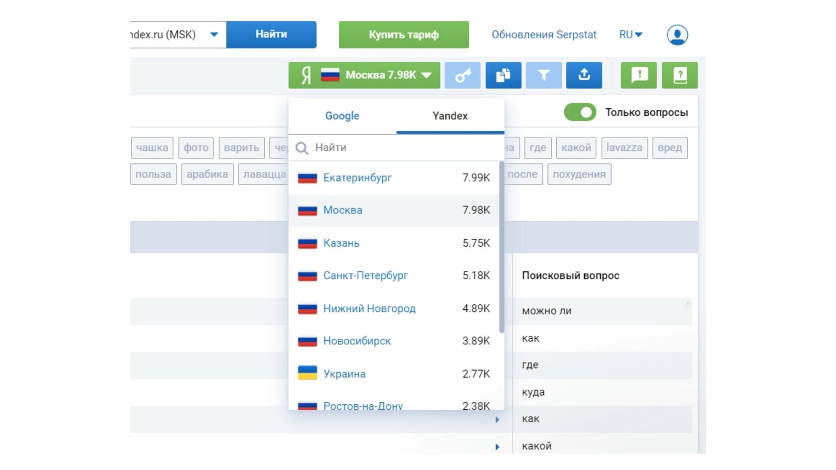Click the арабика keyword tag
The width and height of the screenshot is (836, 470).
pyautogui.click(x=208, y=175)
